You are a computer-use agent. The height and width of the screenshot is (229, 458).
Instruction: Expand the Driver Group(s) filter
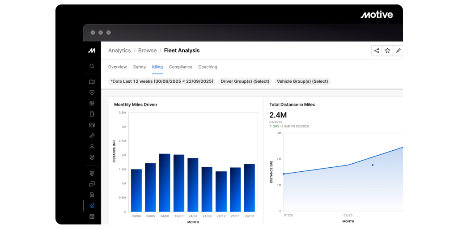click(x=245, y=81)
